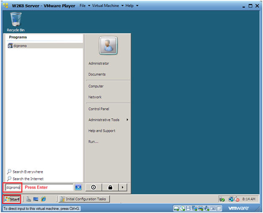Open the Virtual Machine menu
Image resolution: width=263 pixels, height=213 pixels.
click(108, 6)
